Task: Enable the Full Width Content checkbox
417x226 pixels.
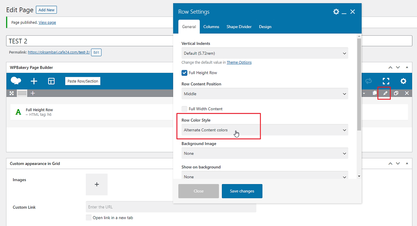Action: coord(184,109)
